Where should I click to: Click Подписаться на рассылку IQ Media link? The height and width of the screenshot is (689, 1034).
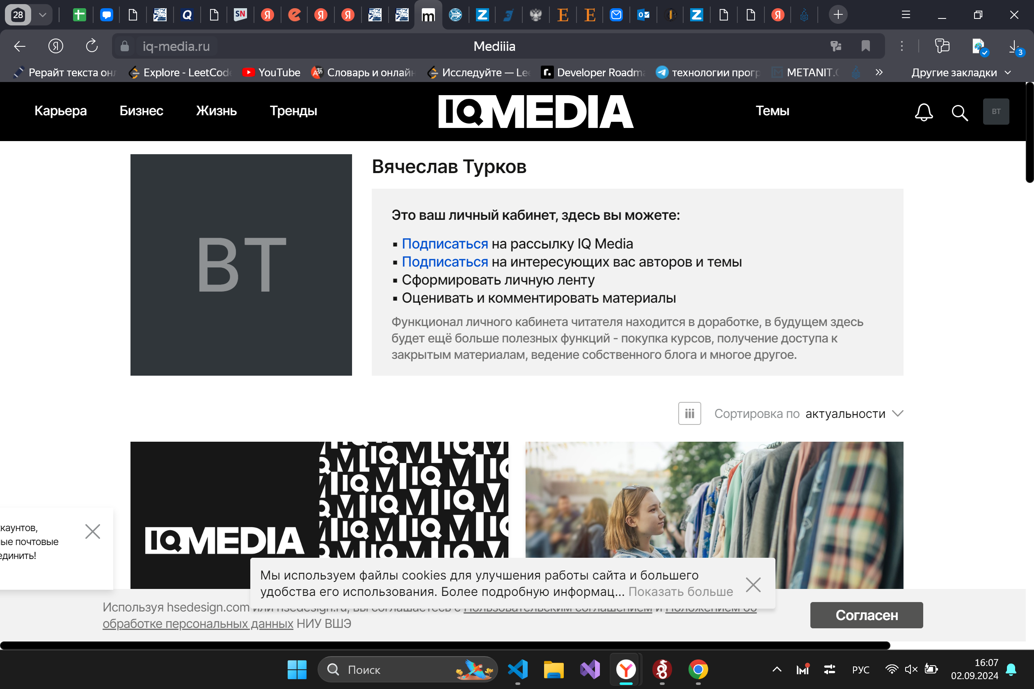coord(445,244)
